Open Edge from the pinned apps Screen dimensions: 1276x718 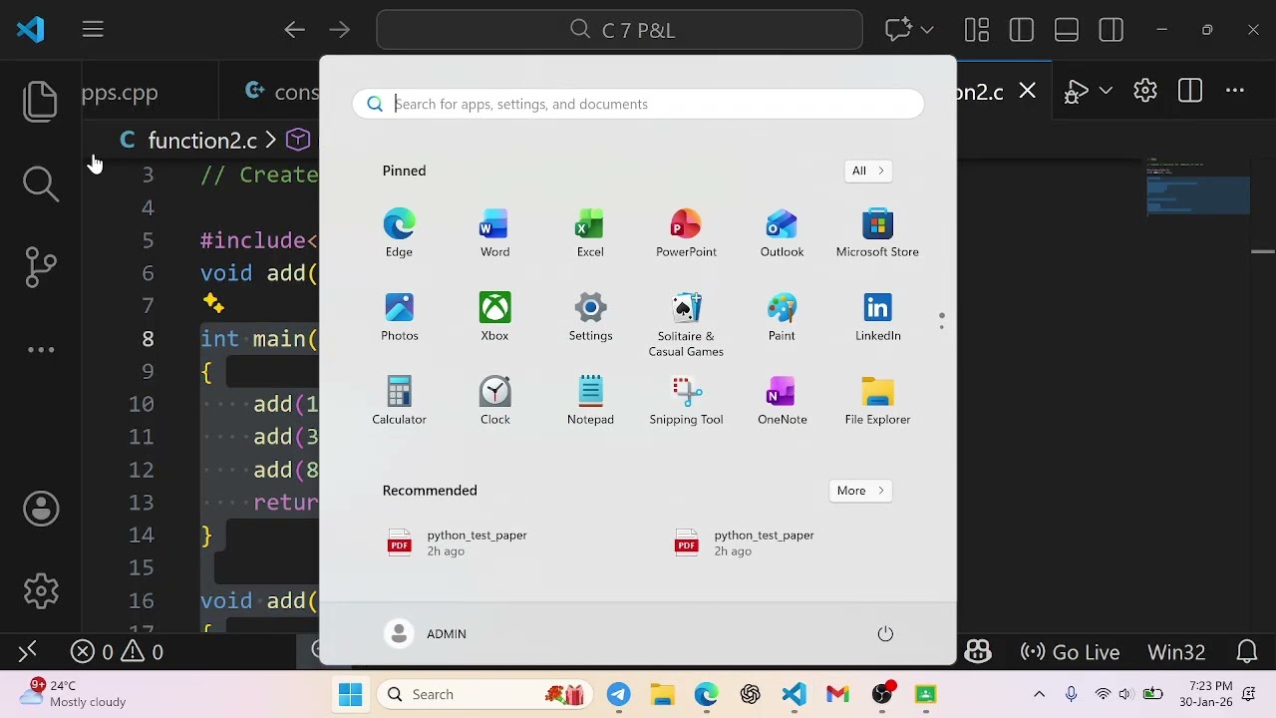click(399, 233)
